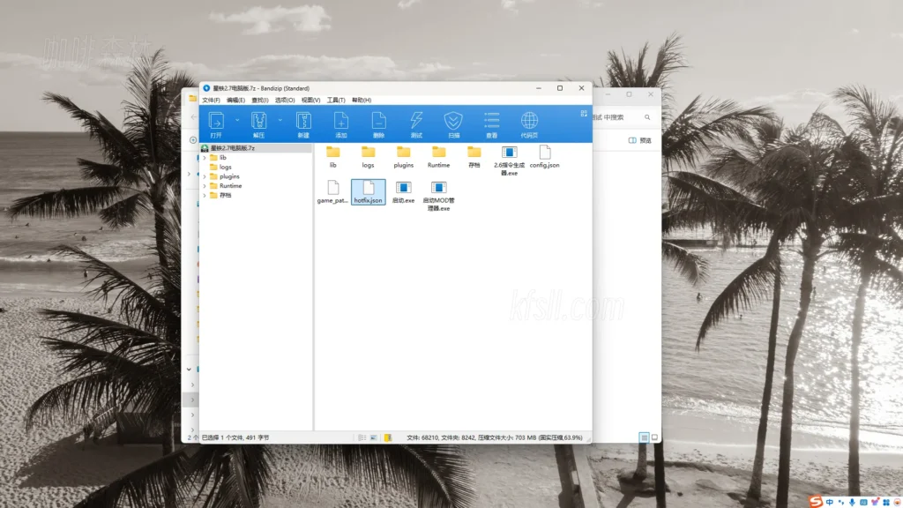Open the dropdown arrow beside 解压

[x=280, y=120]
